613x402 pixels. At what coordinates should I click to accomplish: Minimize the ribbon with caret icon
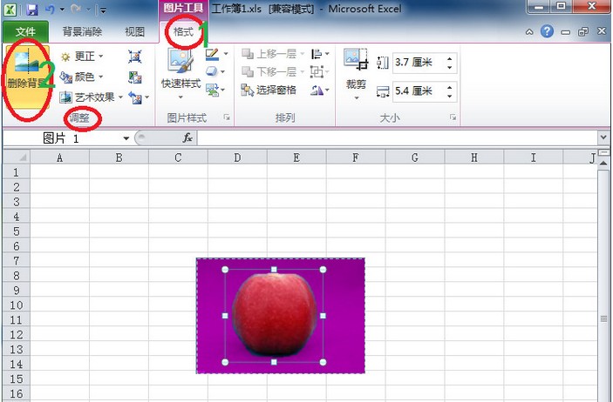pos(529,31)
